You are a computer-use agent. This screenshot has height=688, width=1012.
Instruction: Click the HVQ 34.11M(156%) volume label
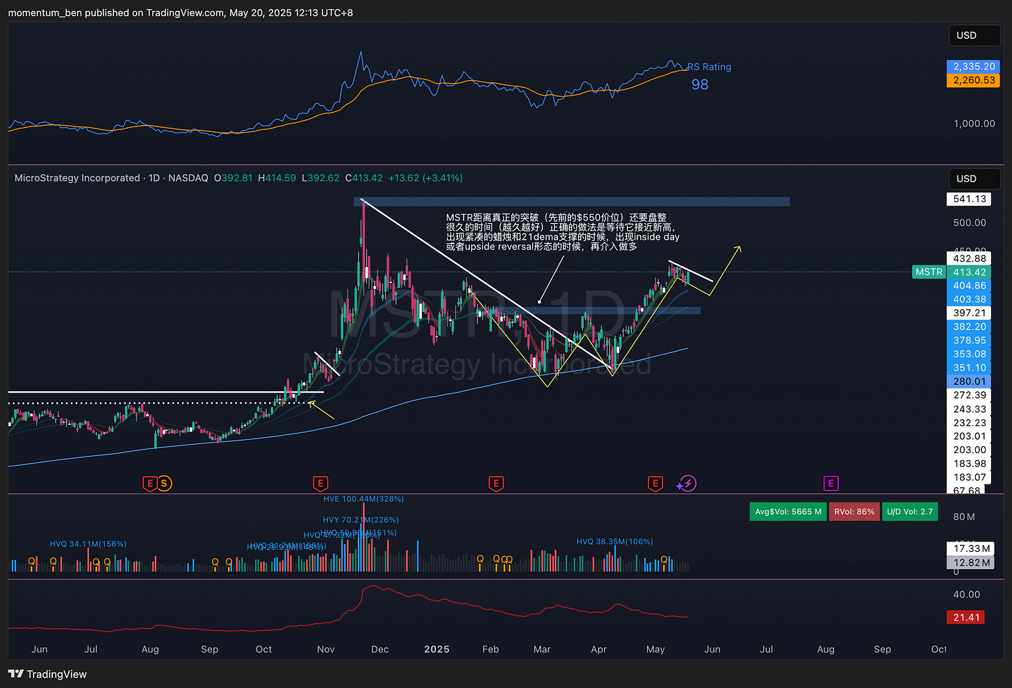coord(88,544)
